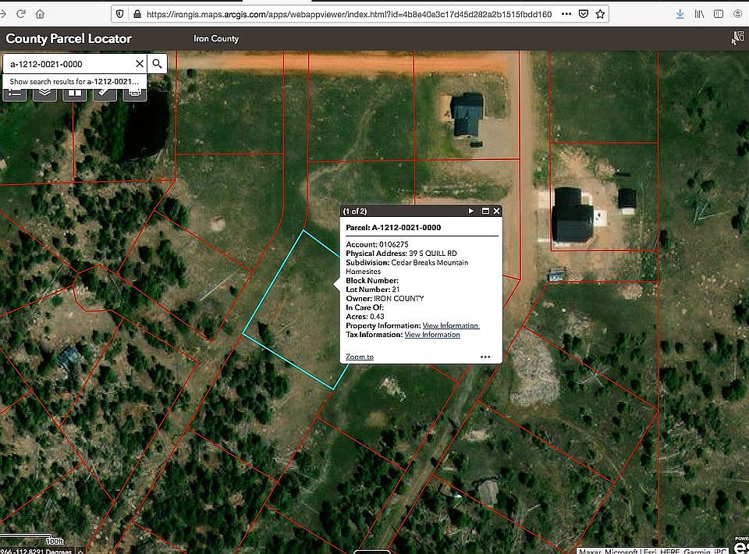This screenshot has width=749, height=554.
Task: Open popup more-actions ellipsis menu
Action: [x=485, y=357]
